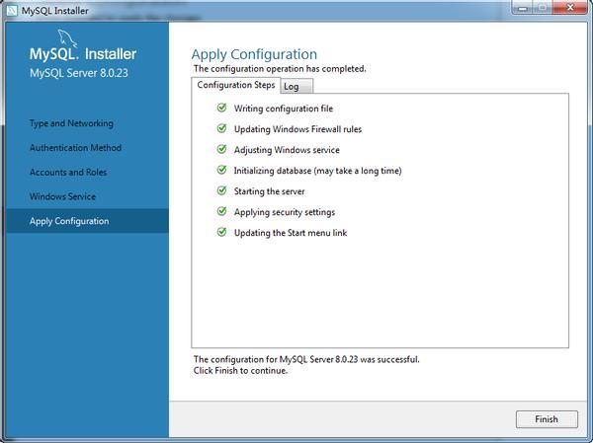Select the Configuration Steps tab
The width and height of the screenshot is (593, 443).
click(x=236, y=85)
